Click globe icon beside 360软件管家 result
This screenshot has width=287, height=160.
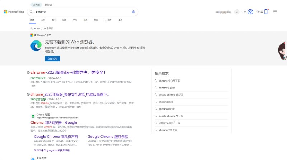[x=28, y=94]
